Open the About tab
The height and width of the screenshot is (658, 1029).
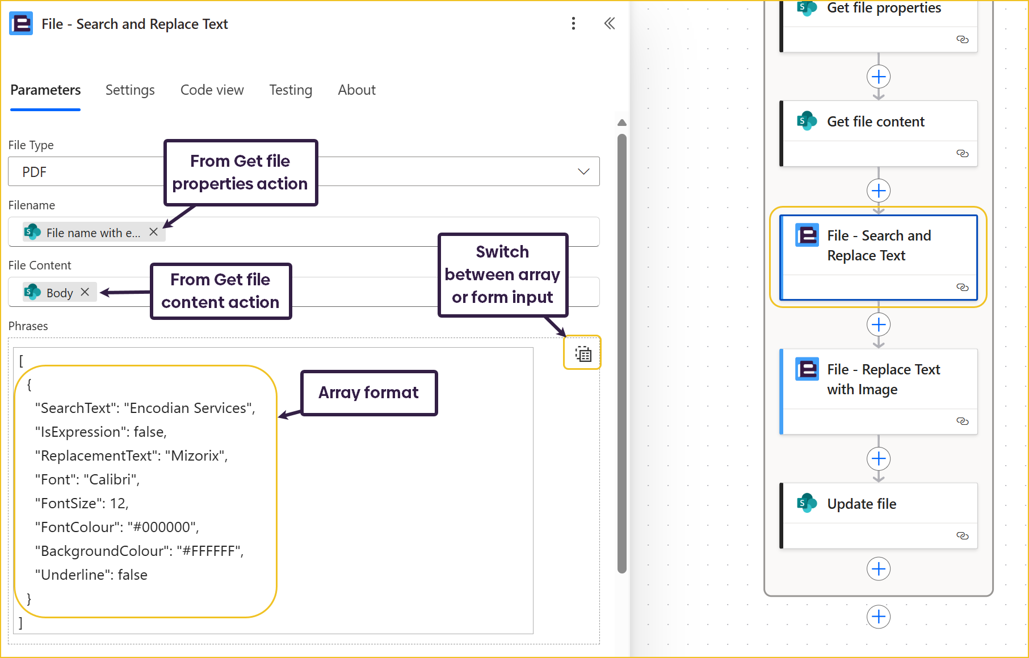tap(356, 90)
